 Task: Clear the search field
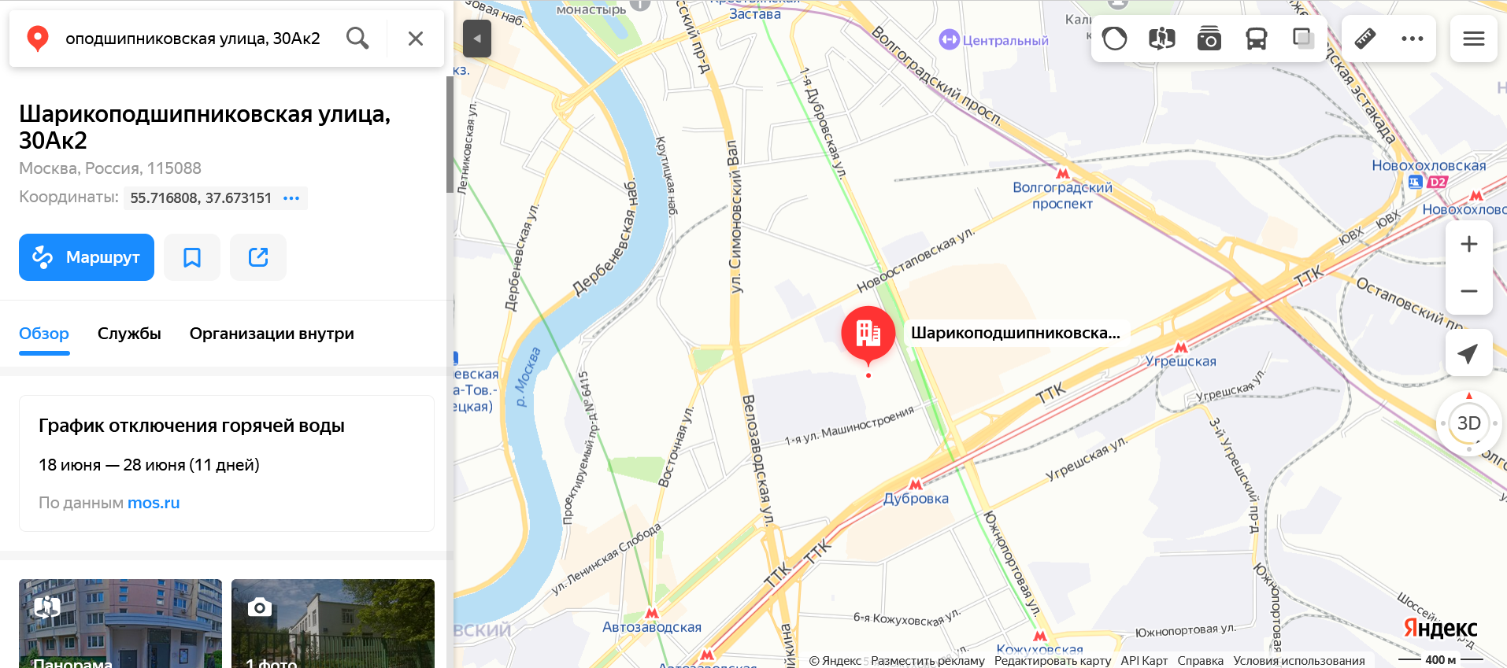point(416,38)
